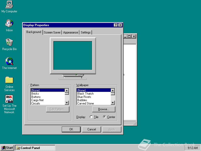Select the Recycle Bin icon

click(x=9, y=45)
